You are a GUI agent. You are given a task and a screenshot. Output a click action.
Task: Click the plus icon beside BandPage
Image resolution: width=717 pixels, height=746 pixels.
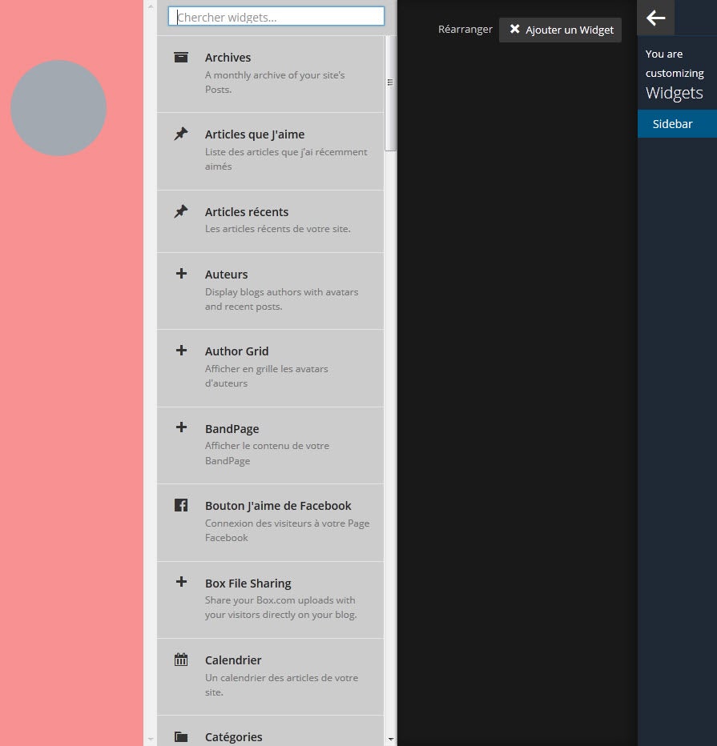click(x=181, y=428)
